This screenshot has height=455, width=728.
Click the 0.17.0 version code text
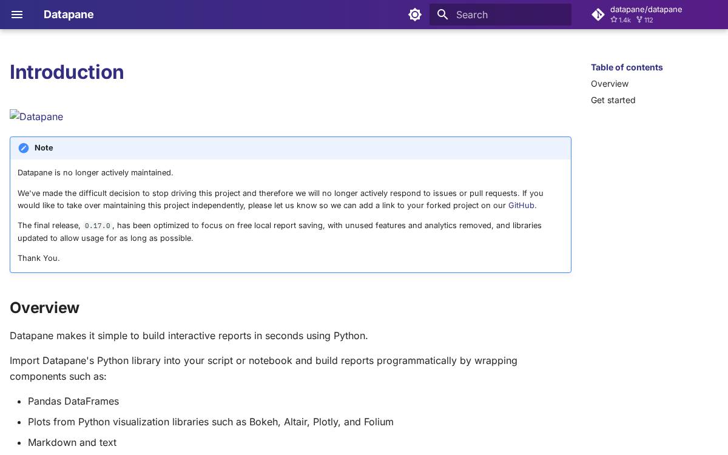coord(98,226)
